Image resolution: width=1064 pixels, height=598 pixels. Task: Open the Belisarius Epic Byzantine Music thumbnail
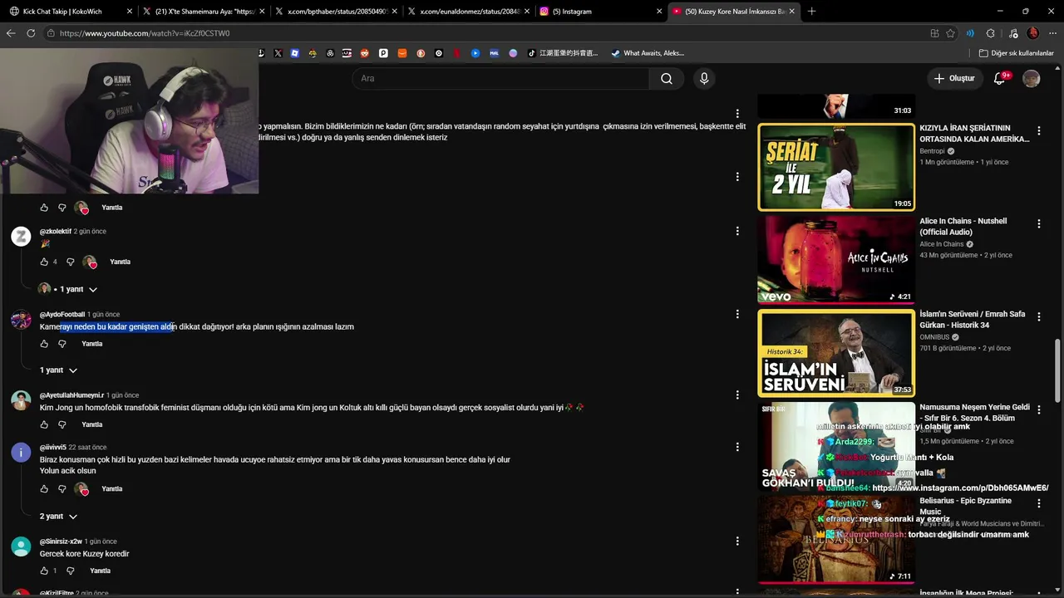836,539
